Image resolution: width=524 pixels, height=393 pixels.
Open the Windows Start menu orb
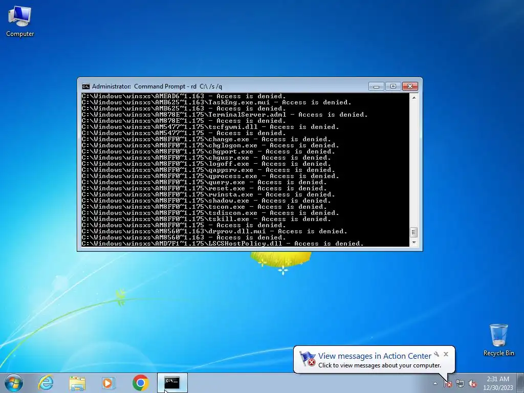coord(14,383)
